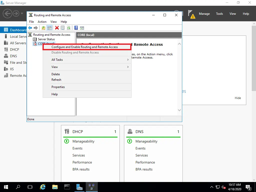
Task: Open Windows Start button
Action: click(6, 187)
